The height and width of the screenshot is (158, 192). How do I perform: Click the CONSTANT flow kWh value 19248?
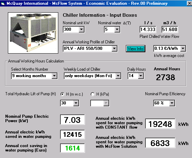pos(160,124)
